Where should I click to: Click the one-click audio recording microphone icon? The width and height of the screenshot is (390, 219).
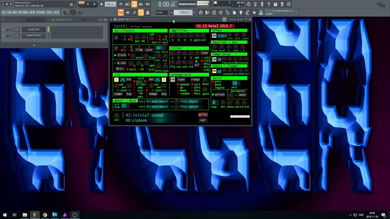262,4
